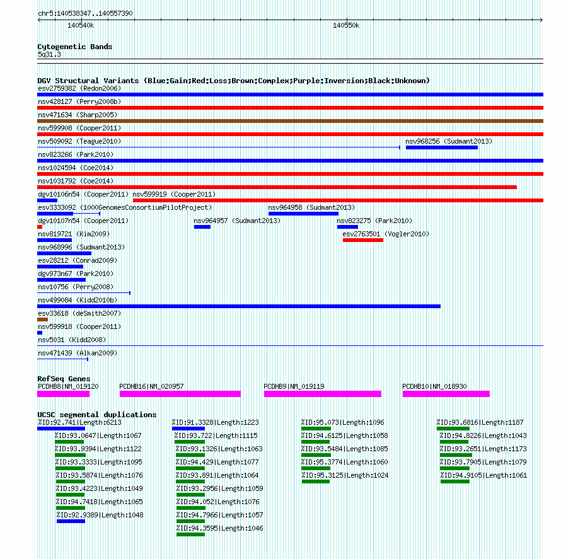Select dgv10106n54 (Cooper2011) label

[83, 194]
